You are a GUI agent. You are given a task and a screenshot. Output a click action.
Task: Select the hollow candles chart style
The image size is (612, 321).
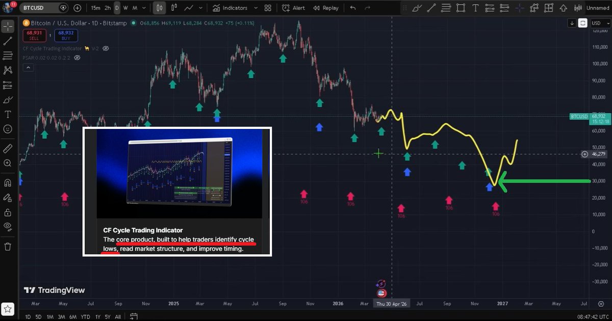click(x=174, y=8)
